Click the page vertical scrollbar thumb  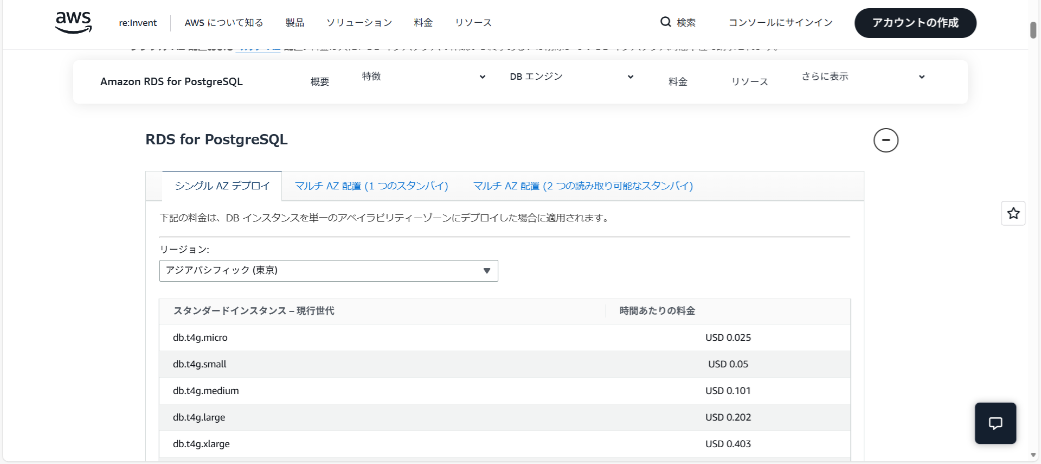(1033, 30)
